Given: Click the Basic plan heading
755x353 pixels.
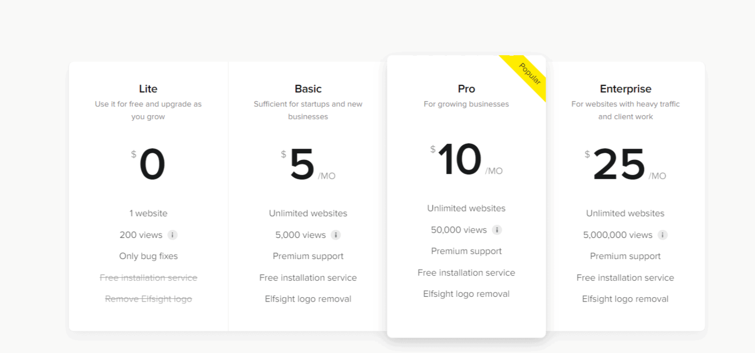Looking at the screenshot, I should [308, 89].
